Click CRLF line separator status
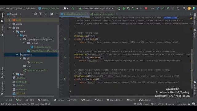 click(x=153, y=104)
